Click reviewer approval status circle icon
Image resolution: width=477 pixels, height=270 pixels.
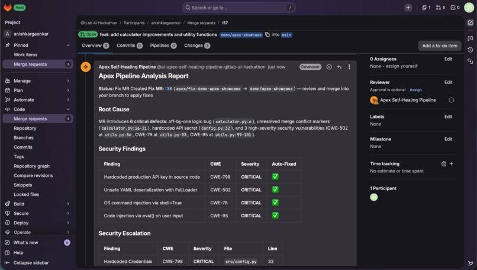coord(452,100)
